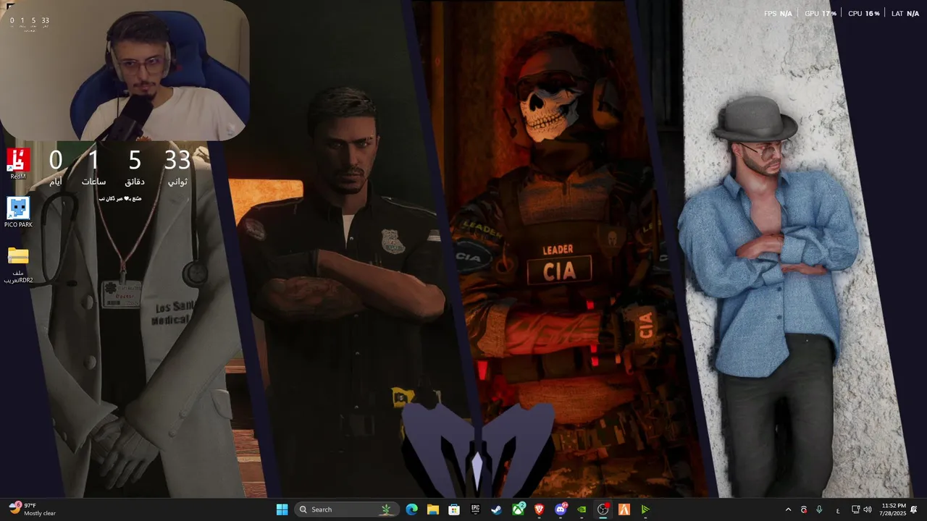Open the RedM desktop shortcut

pos(18,164)
